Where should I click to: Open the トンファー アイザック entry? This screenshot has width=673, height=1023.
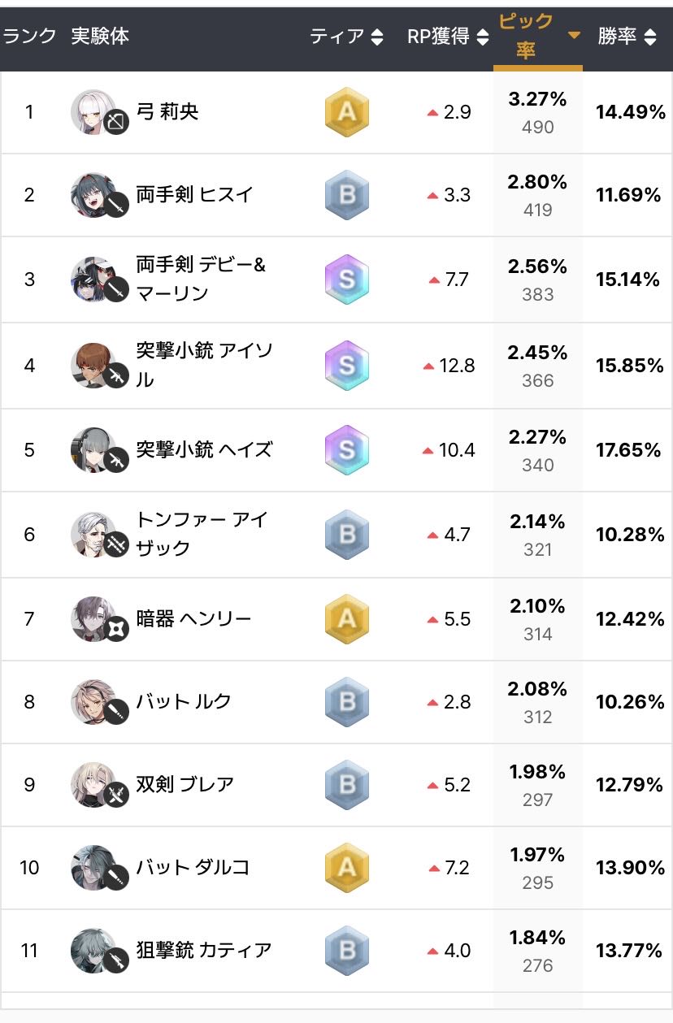pyautogui.click(x=201, y=534)
